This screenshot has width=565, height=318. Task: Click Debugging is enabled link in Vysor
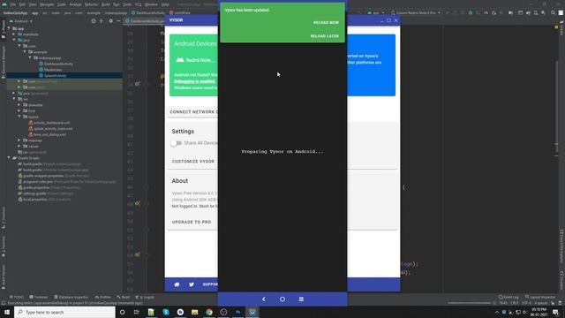click(194, 81)
